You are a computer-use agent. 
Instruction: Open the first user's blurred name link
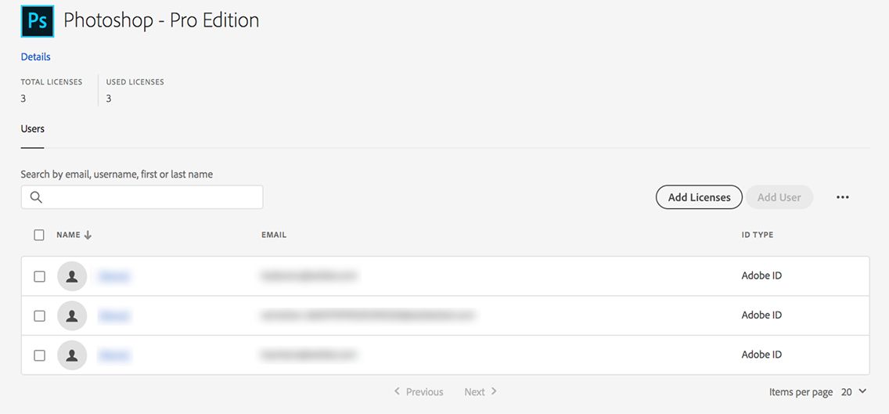114,276
